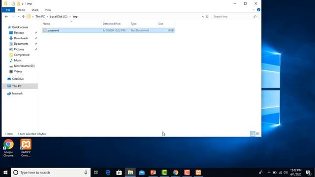This screenshot has width=315, height=177.
Task: Sort by the Name column header
Action: click(x=46, y=24)
